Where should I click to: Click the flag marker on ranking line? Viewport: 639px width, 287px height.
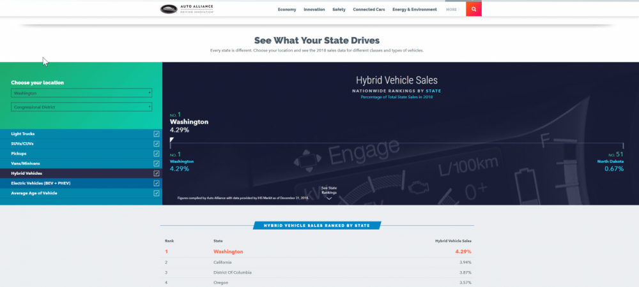pyautogui.click(x=171, y=139)
